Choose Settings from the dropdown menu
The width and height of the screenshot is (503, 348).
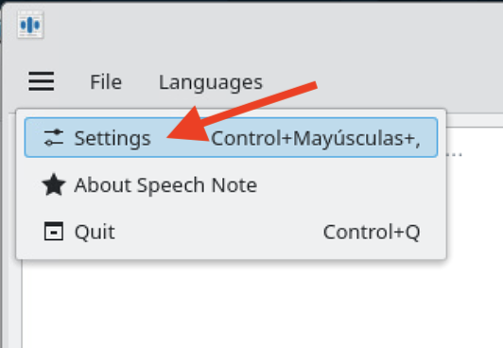[x=113, y=138]
